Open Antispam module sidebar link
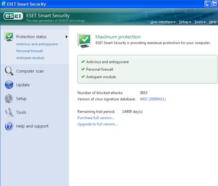The height and width of the screenshot is (186, 218). tap(30, 58)
